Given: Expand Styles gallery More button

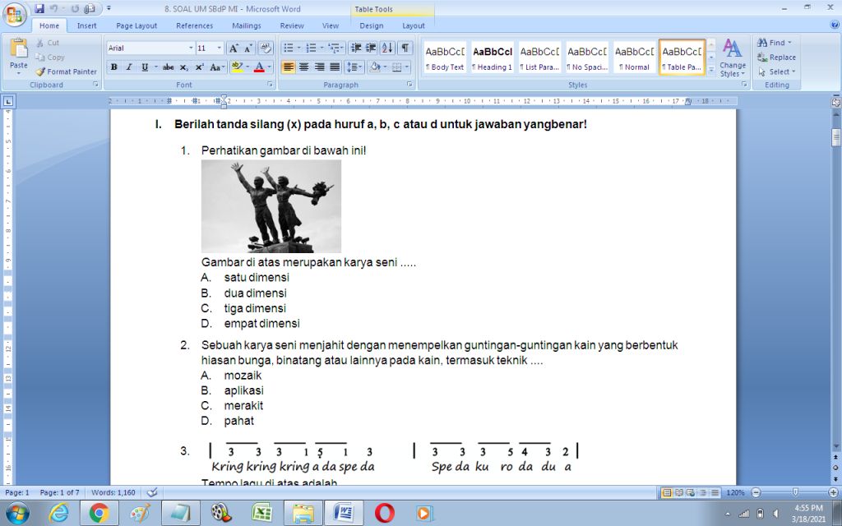Looking at the screenshot, I should point(711,71).
